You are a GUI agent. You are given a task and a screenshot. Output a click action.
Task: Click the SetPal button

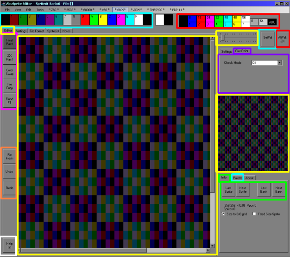267,38
